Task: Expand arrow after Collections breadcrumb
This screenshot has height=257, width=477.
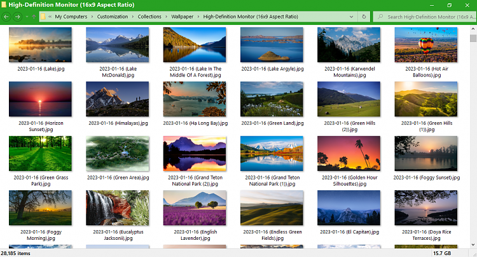Action: (x=167, y=17)
